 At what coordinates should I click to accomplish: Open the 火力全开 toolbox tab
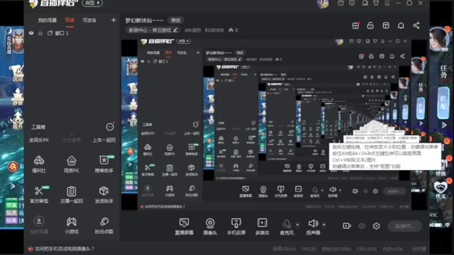(x=72, y=140)
